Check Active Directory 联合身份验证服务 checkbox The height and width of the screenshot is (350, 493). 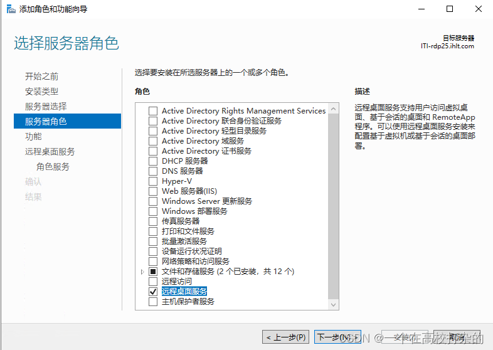click(153, 121)
